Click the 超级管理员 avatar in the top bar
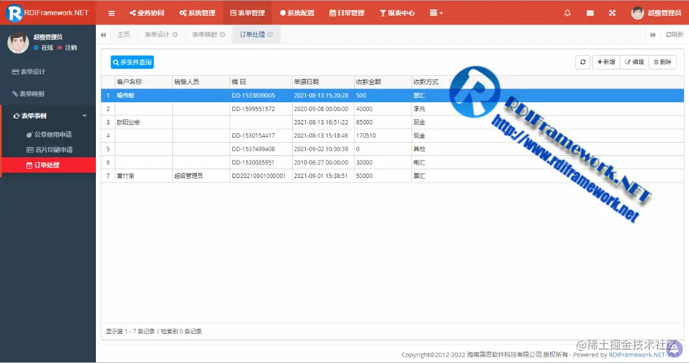Image resolution: width=689 pixels, height=363 pixels. tap(637, 13)
